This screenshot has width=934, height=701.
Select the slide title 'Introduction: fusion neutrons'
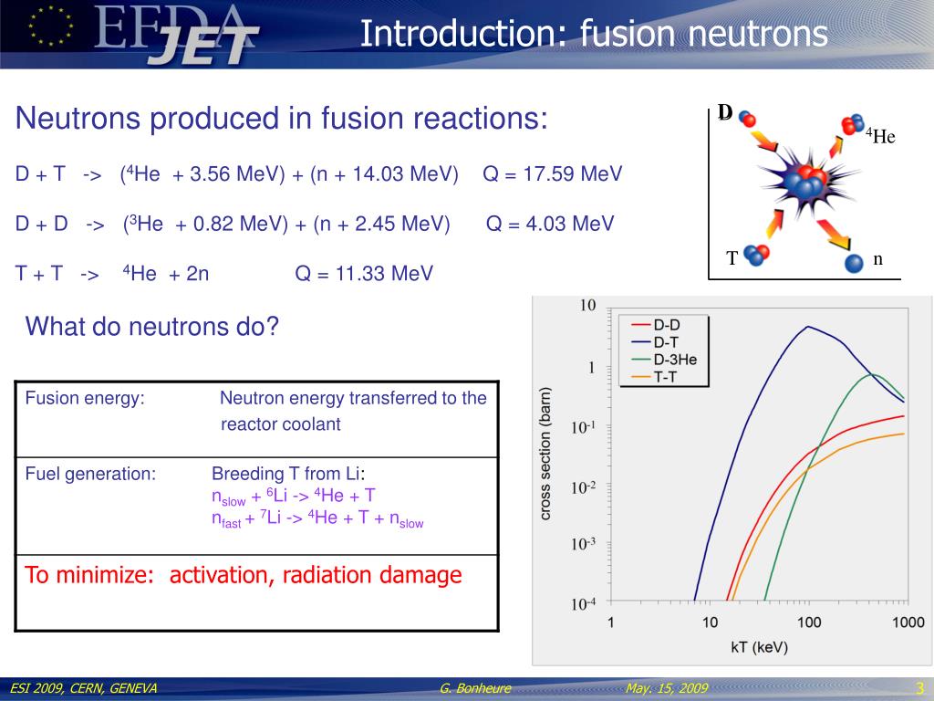tap(594, 33)
